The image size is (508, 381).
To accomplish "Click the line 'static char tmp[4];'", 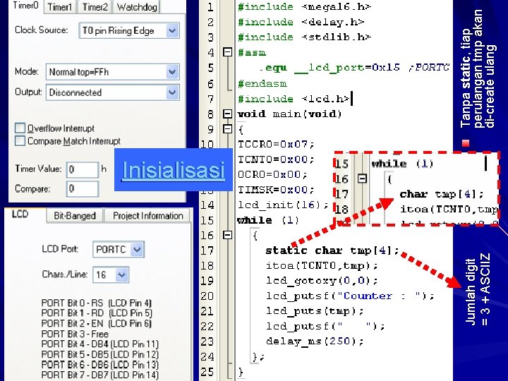I will 333,250.
